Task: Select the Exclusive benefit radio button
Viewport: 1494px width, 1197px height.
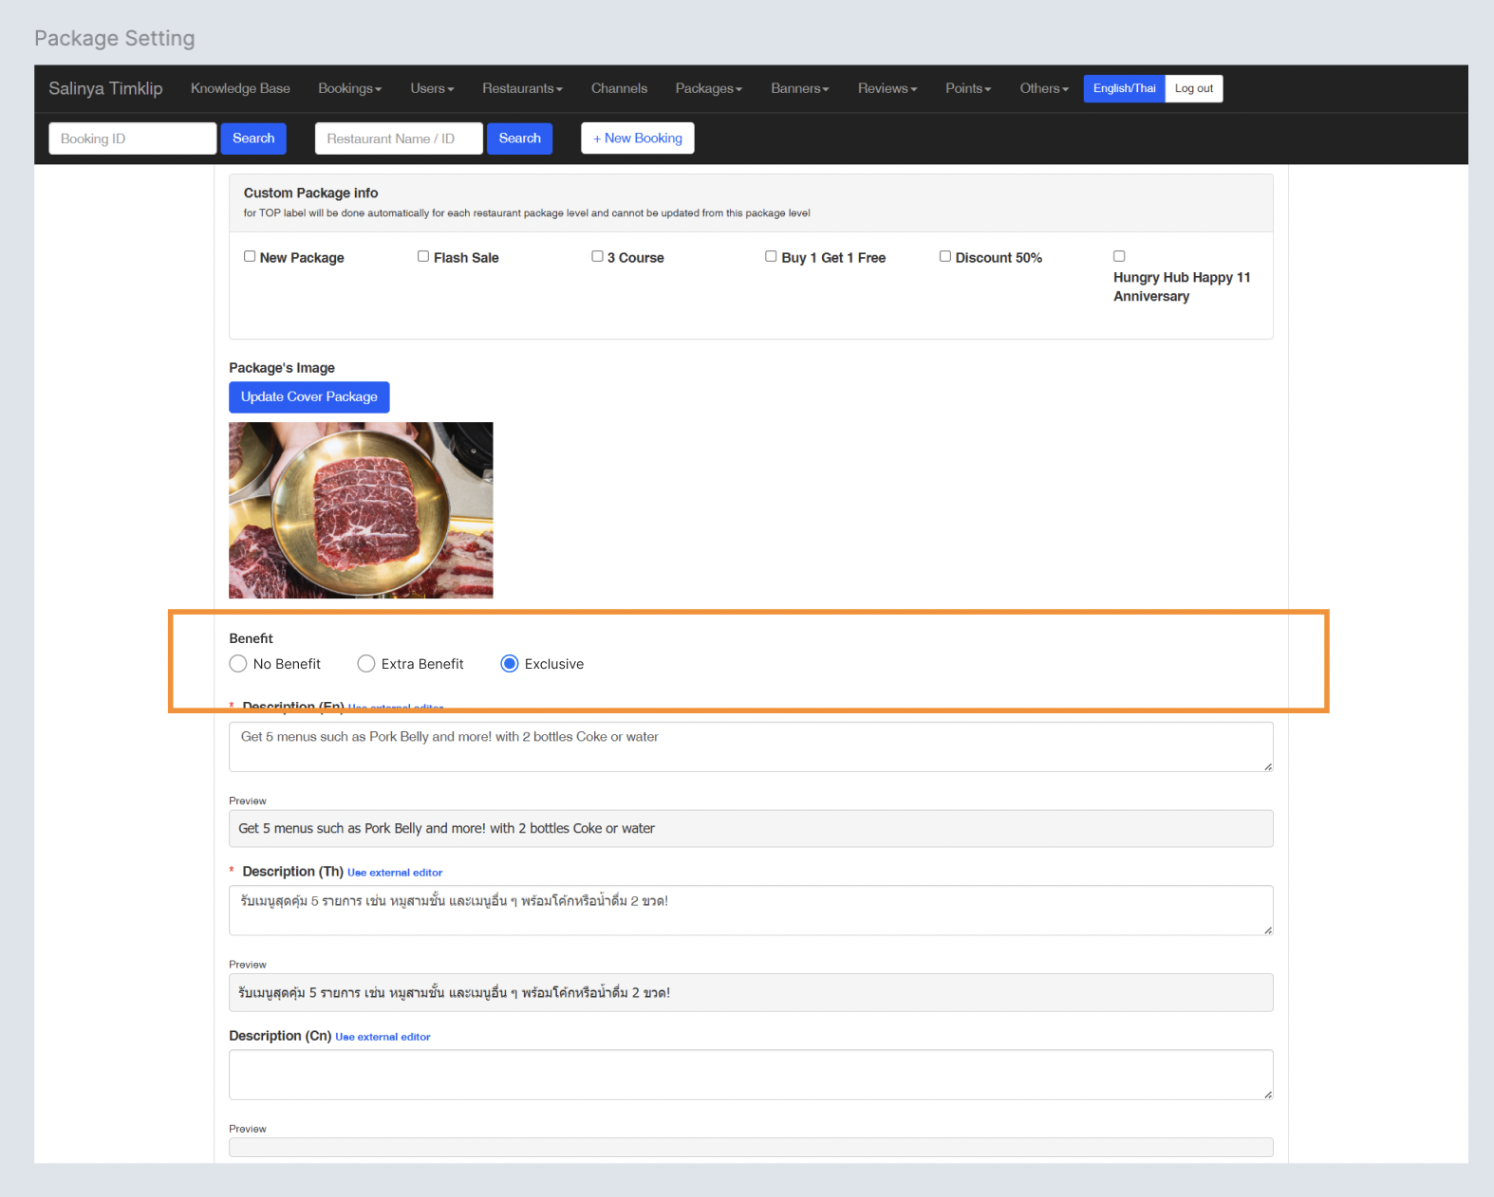Action: click(510, 664)
